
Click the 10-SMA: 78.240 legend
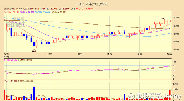pos(11,12)
